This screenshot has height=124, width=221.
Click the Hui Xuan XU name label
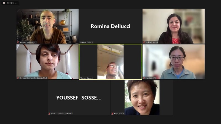(151, 78)
